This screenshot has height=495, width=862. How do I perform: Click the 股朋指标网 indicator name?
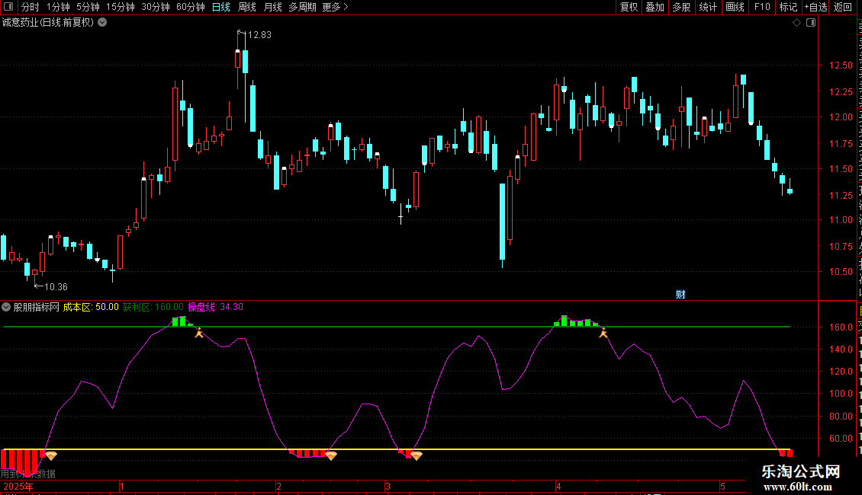point(37,308)
